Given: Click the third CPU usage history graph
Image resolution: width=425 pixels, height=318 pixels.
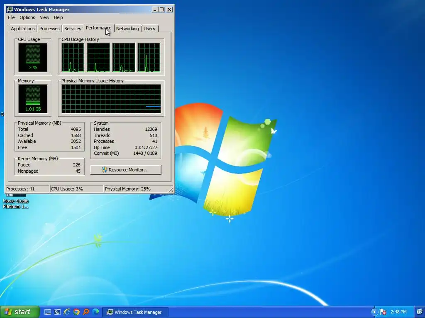Looking at the screenshot, I should tap(124, 57).
